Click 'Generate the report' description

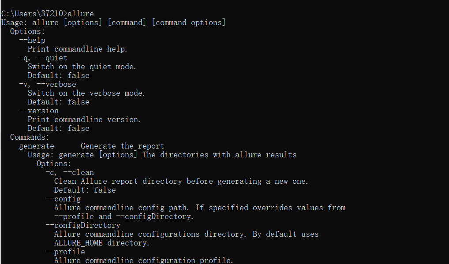[x=122, y=146]
